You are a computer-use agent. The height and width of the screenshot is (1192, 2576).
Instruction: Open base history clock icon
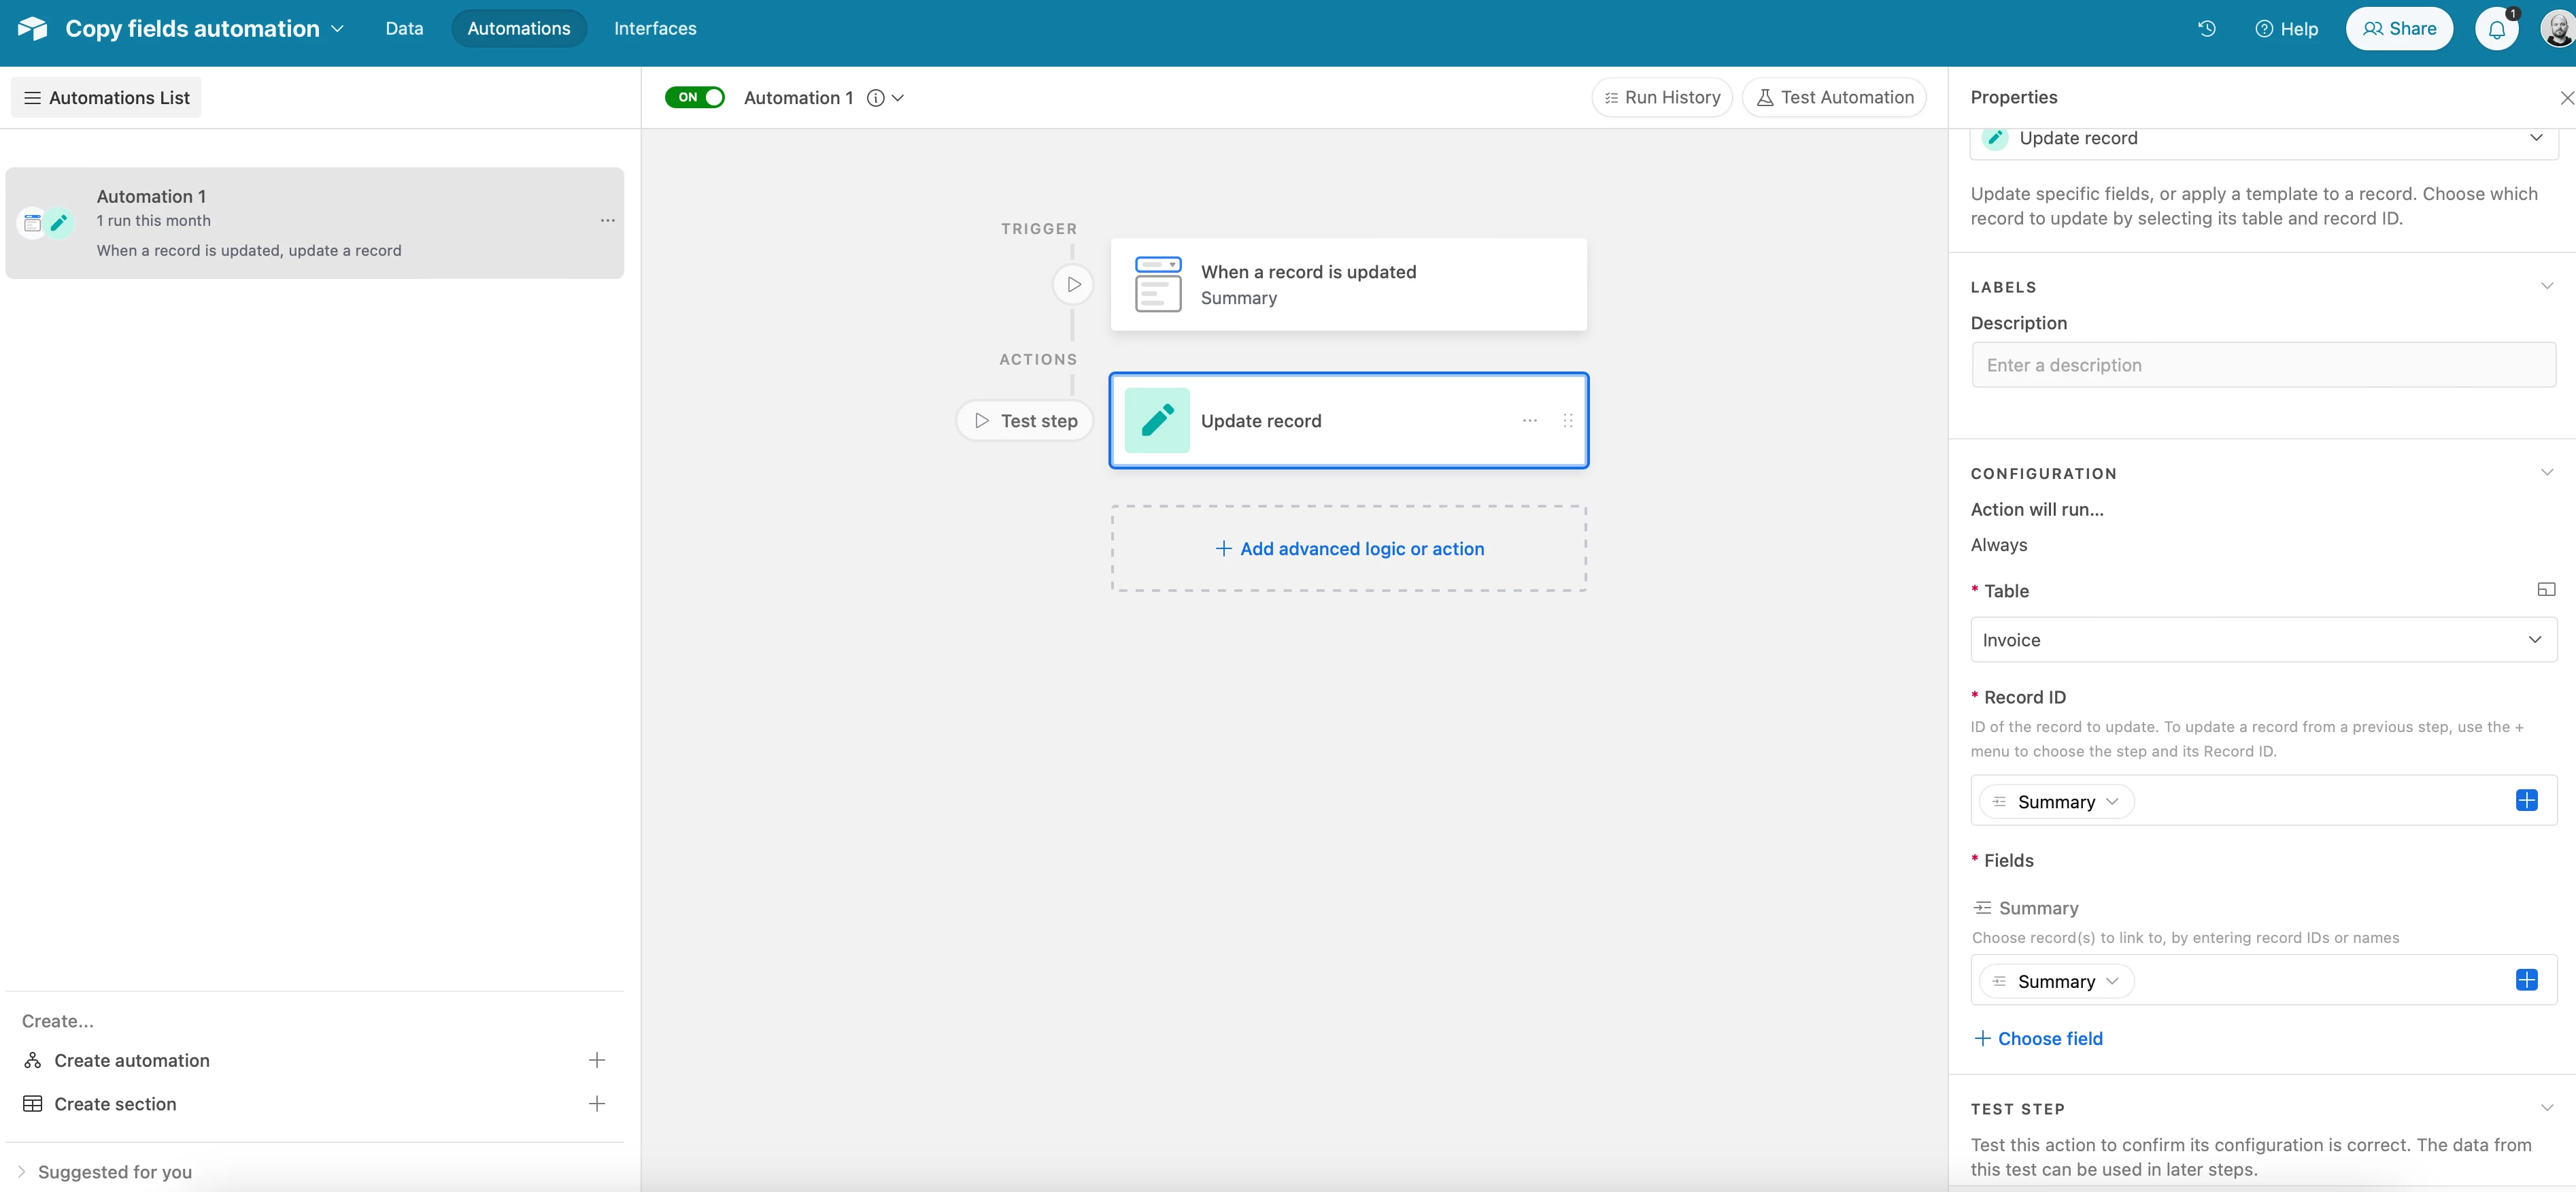pyautogui.click(x=2206, y=29)
